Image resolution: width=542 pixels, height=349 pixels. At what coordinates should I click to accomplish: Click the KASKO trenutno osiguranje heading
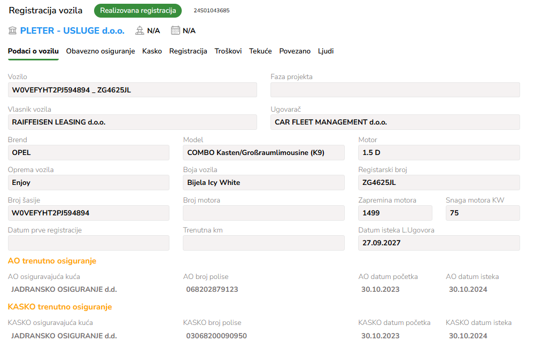(x=60, y=307)
